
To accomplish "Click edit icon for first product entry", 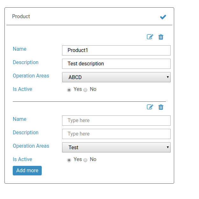I will click(150, 37).
